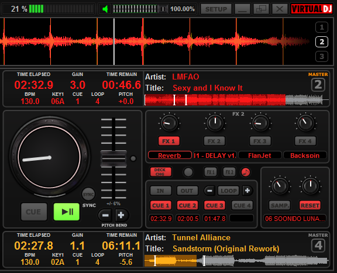Switch to the FX1 panel

click(x=211, y=172)
